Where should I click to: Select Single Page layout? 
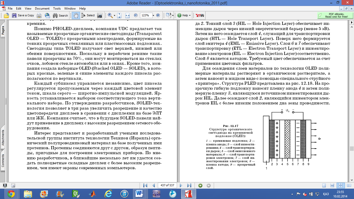tap(324, 186)
